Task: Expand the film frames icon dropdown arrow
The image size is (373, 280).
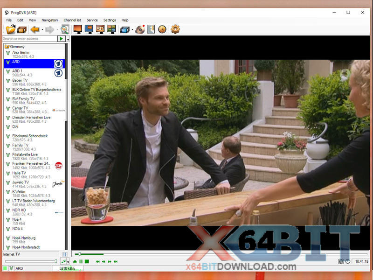Action: coord(132,29)
